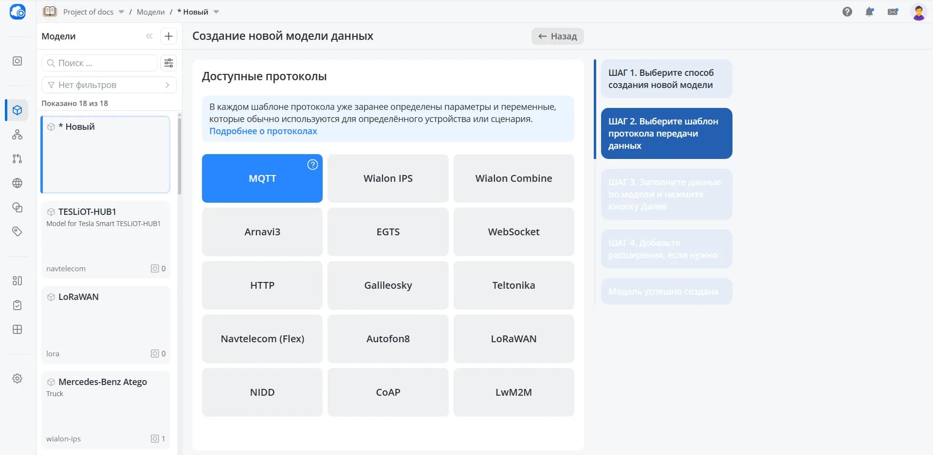Choose the LwM2M protocol

(513, 392)
